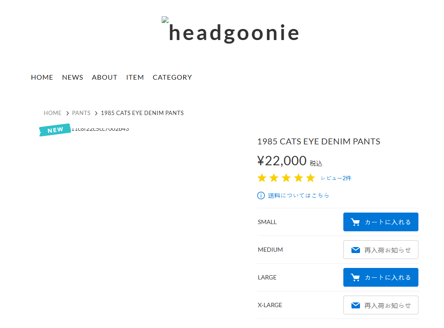Click the cart icon in SMALL row

pos(355,222)
